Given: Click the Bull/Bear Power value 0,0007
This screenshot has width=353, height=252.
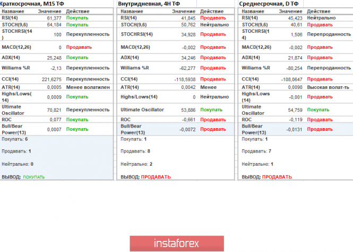Looking at the screenshot, I should tap(54, 129).
